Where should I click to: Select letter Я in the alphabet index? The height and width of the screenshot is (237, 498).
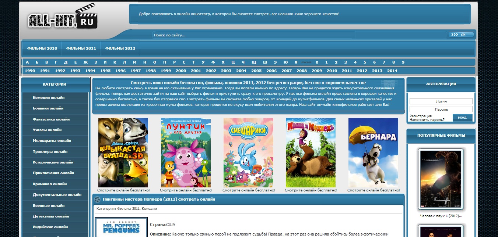296,62
